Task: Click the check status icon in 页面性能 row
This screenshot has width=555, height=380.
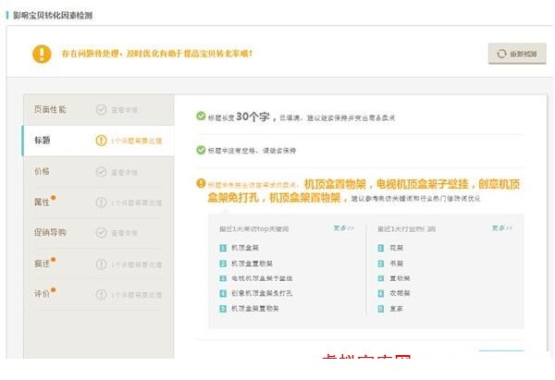Action: (x=101, y=110)
